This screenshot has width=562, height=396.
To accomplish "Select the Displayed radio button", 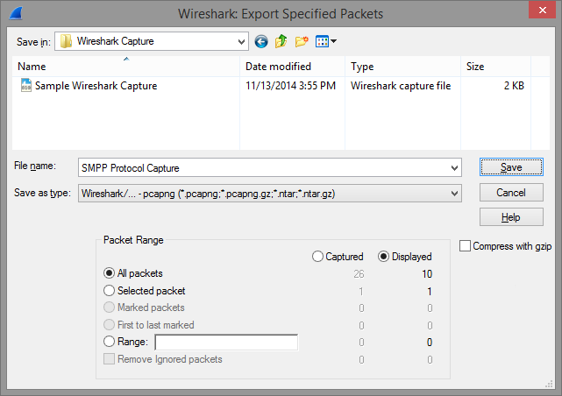I will click(x=383, y=257).
